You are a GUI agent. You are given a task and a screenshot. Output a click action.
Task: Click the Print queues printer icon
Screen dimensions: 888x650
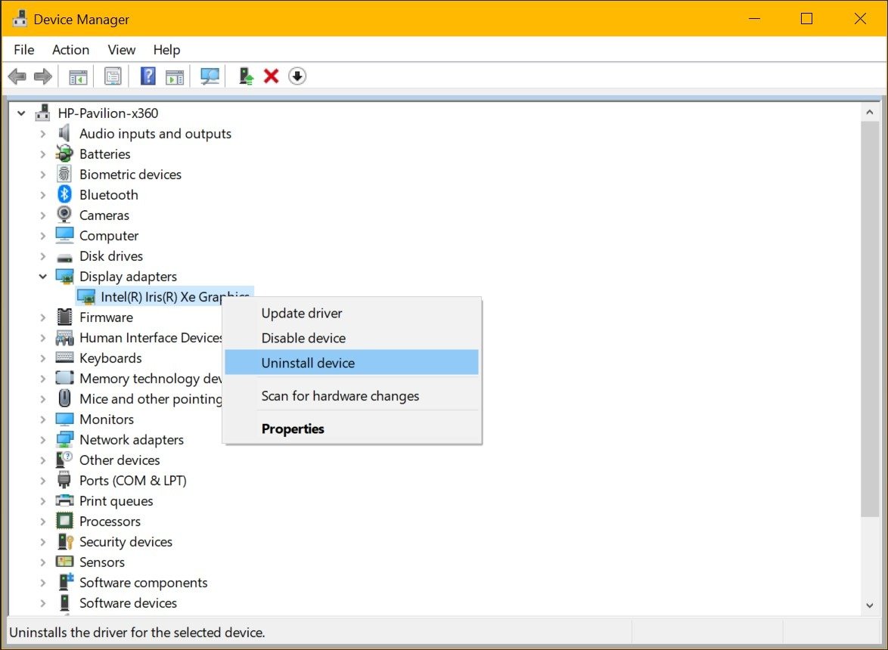(x=64, y=500)
